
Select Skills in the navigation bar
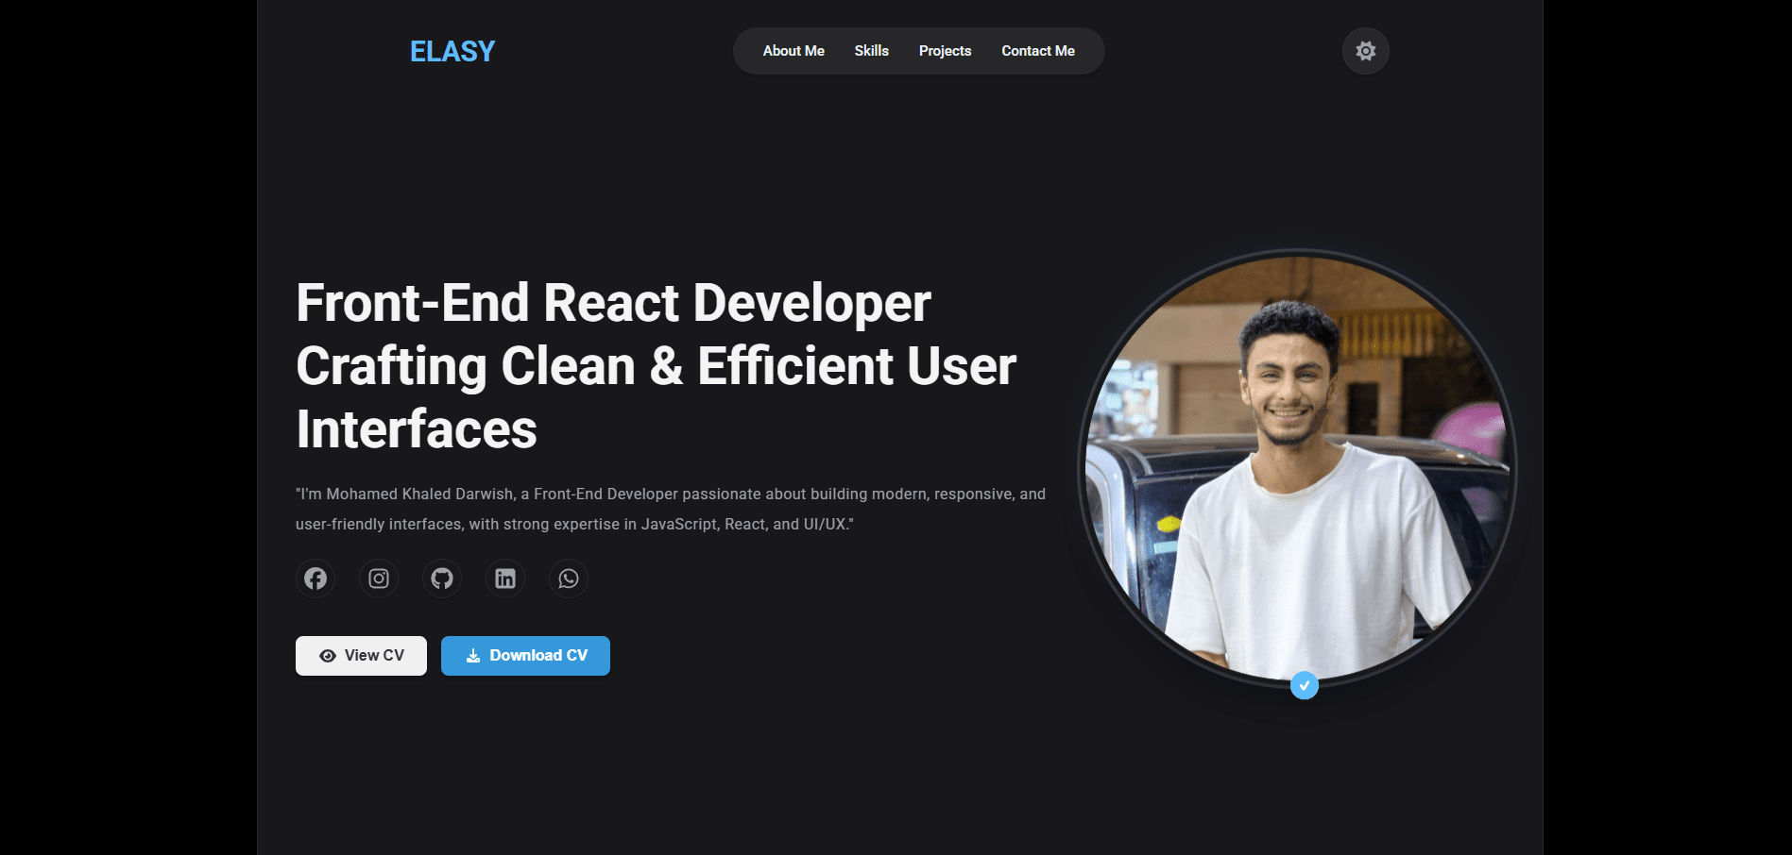click(x=871, y=51)
